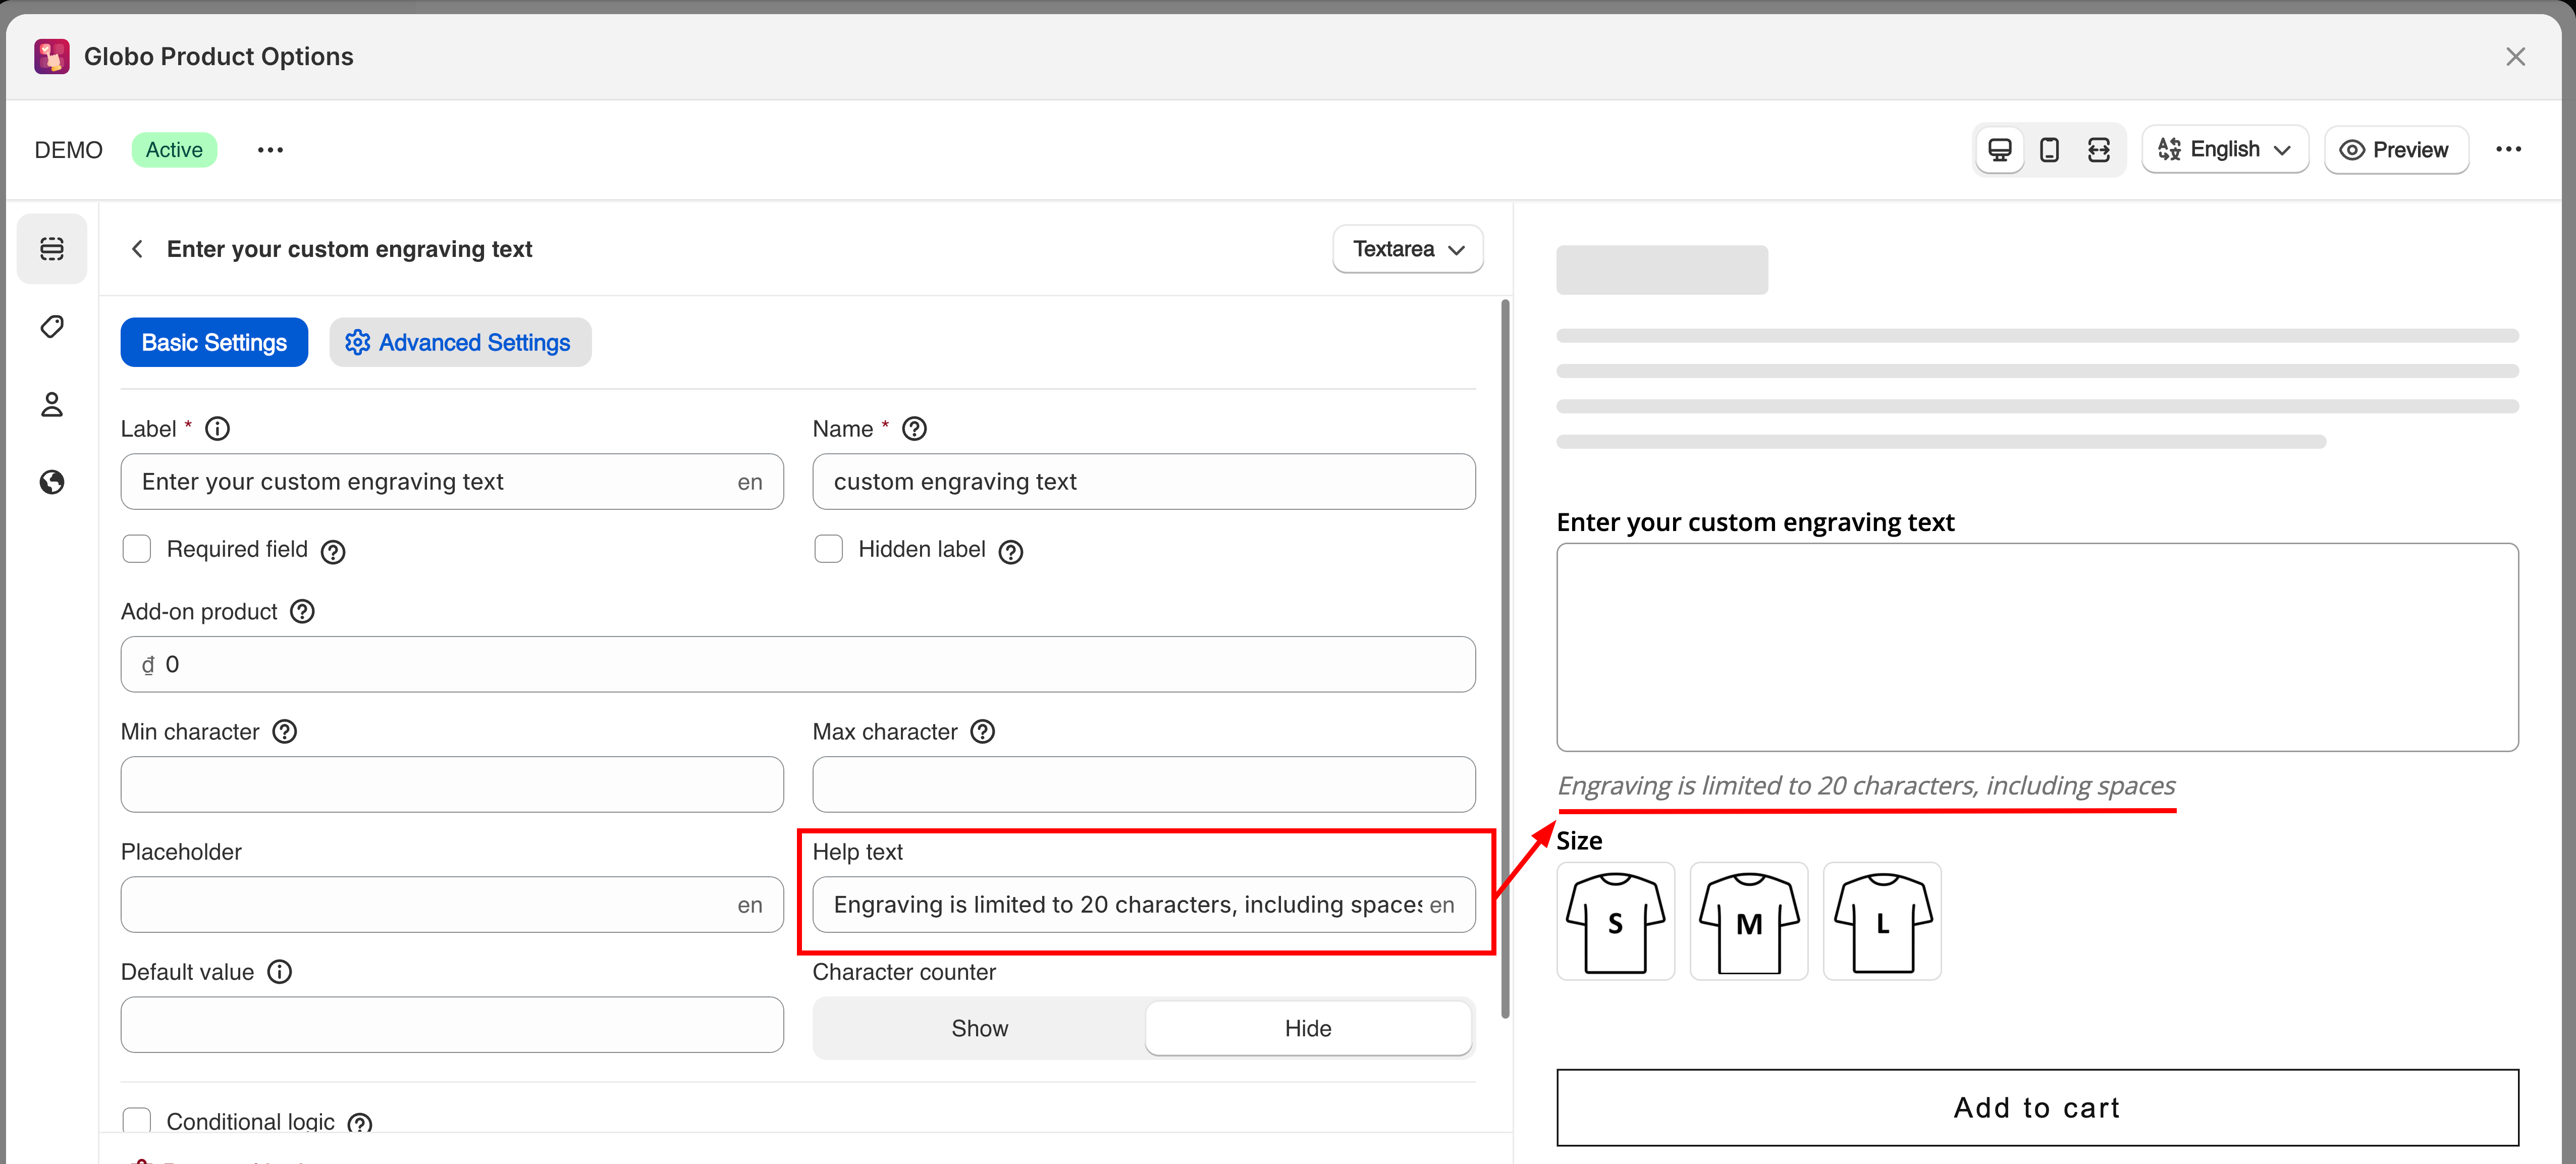Open the globe sidebar icon

tap(52, 483)
